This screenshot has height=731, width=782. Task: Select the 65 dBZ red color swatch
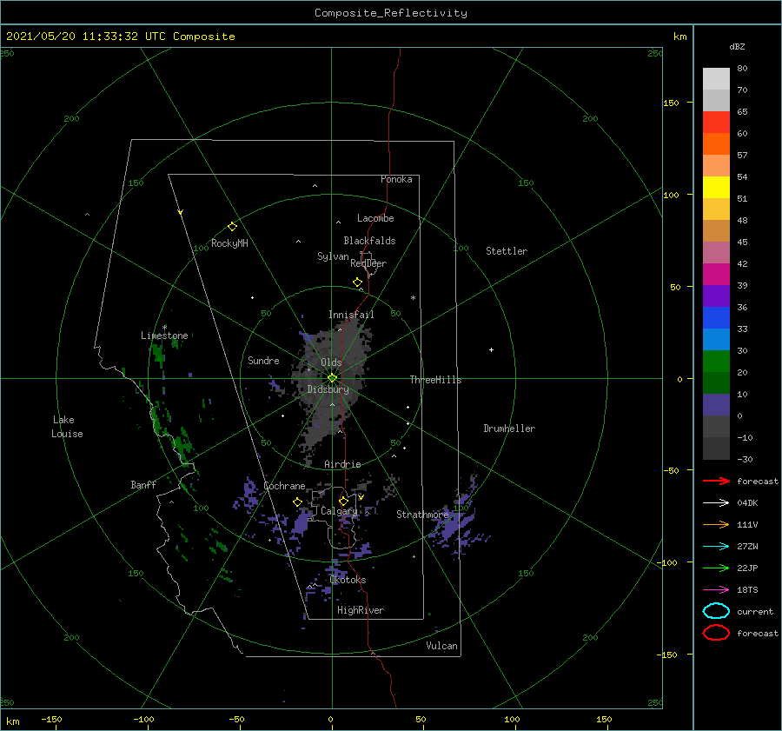click(x=716, y=123)
